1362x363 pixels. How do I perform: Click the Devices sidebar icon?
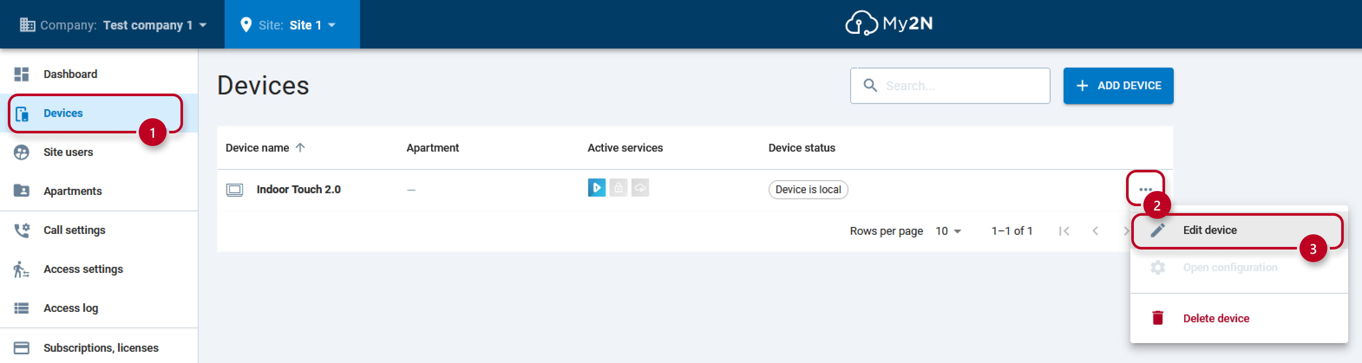(22, 113)
